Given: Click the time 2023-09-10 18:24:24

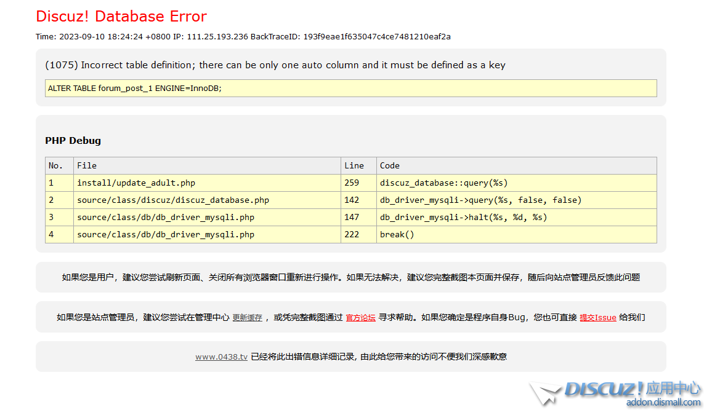Looking at the screenshot, I should (x=101, y=37).
